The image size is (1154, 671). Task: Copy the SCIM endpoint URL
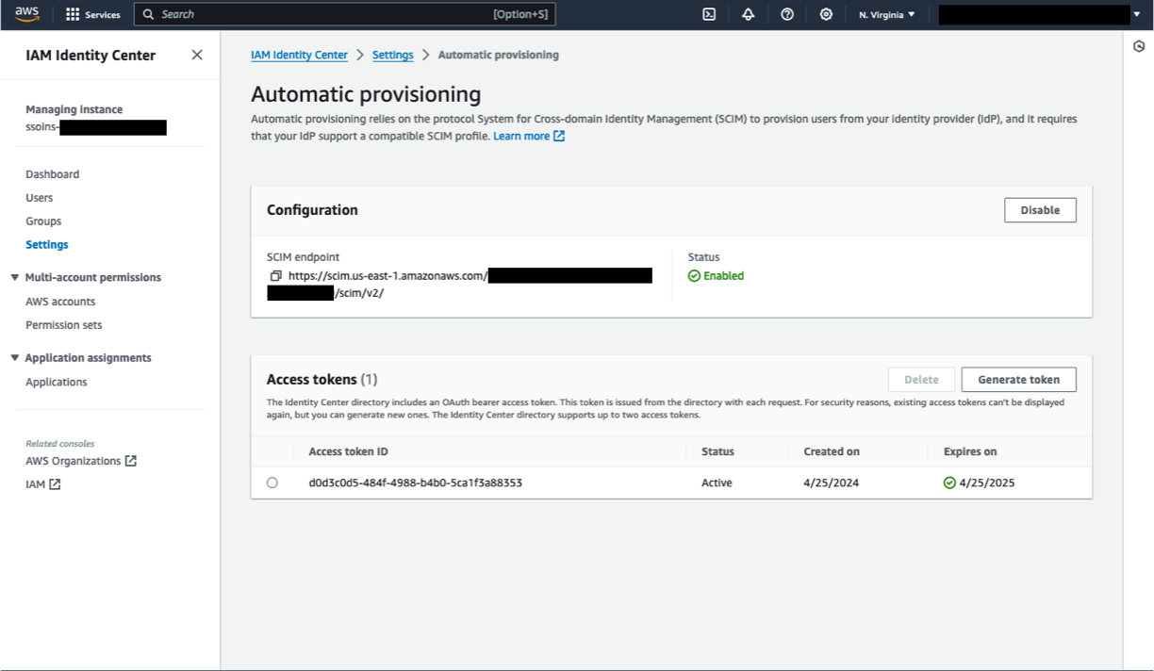point(275,275)
